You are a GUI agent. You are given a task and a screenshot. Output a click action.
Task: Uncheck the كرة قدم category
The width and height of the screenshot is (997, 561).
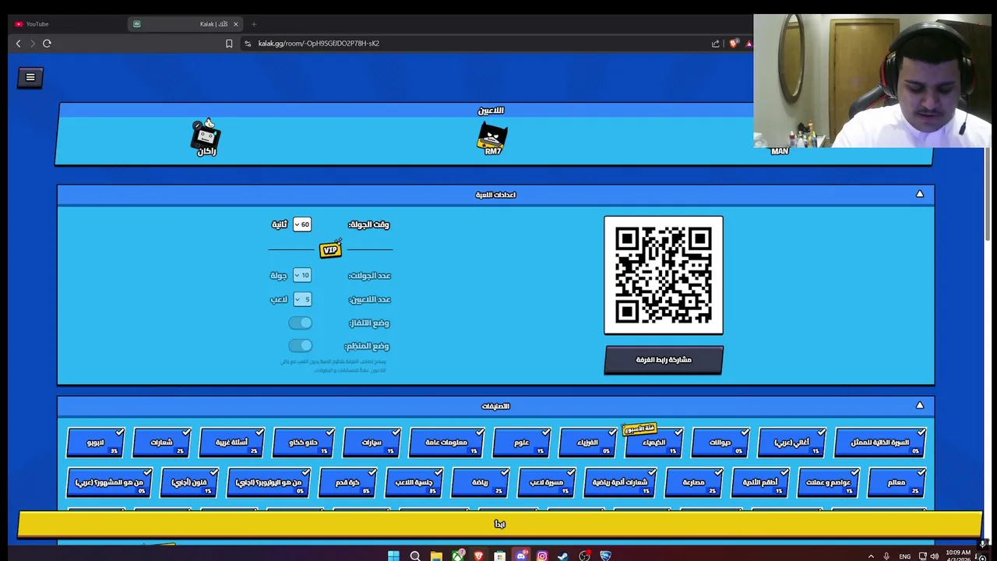(347, 482)
